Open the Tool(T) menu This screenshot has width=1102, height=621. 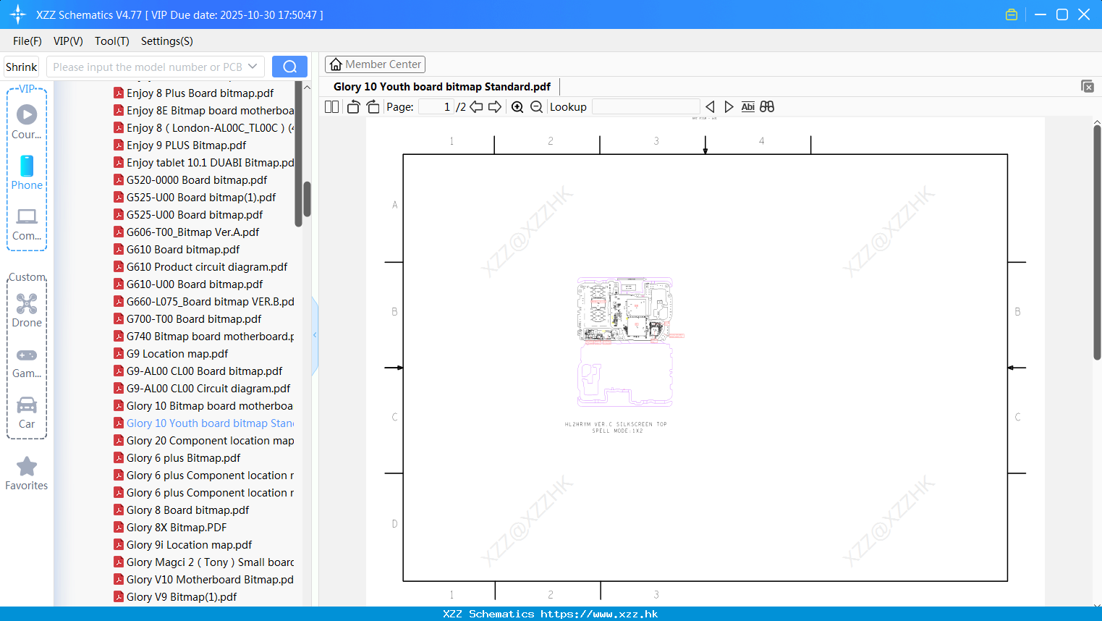[112, 41]
